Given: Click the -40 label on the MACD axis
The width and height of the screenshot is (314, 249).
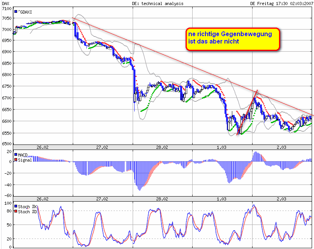Looking at the screenshot, I should pyautogui.click(x=8, y=185).
